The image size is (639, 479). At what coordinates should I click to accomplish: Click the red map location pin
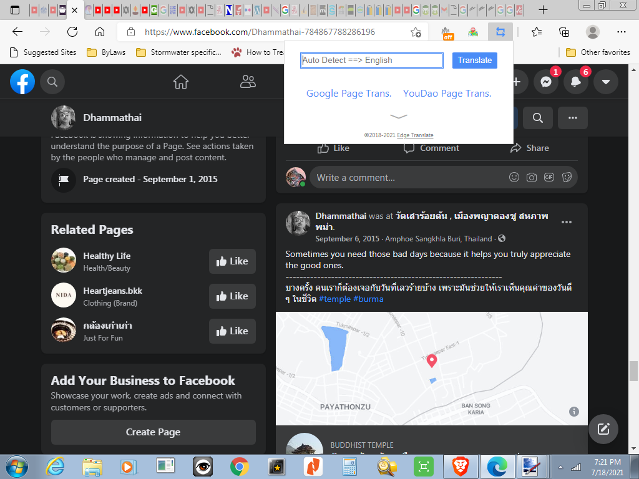click(432, 360)
